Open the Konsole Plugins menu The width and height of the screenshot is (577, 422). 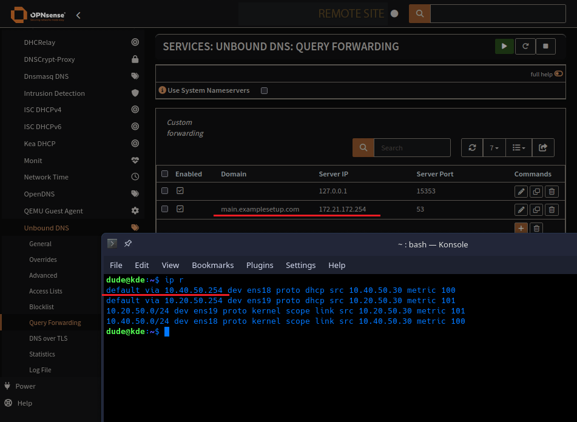click(260, 265)
